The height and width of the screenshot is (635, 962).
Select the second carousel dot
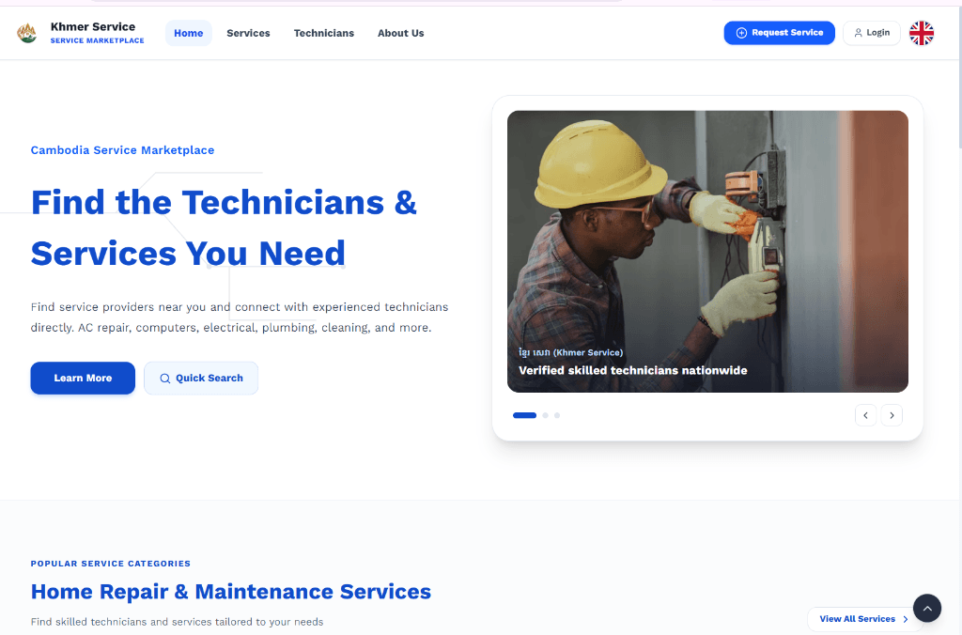click(x=545, y=415)
